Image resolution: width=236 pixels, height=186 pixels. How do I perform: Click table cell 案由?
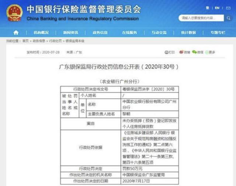pos(91,124)
